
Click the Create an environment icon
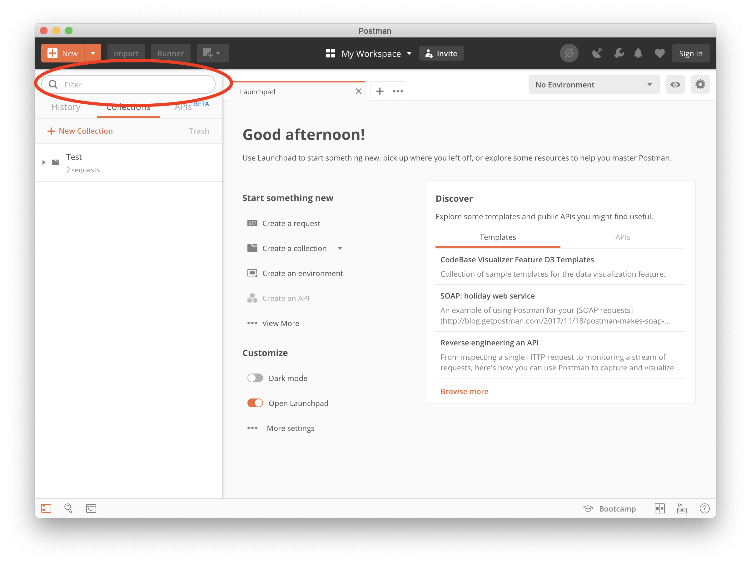(252, 273)
